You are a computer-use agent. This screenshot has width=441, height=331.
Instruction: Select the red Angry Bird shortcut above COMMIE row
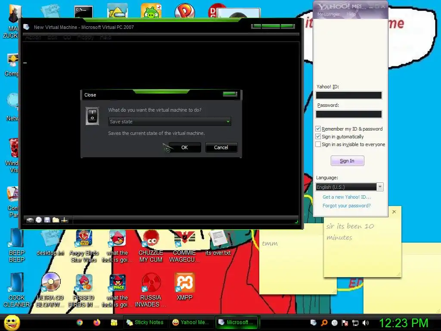(117, 246)
